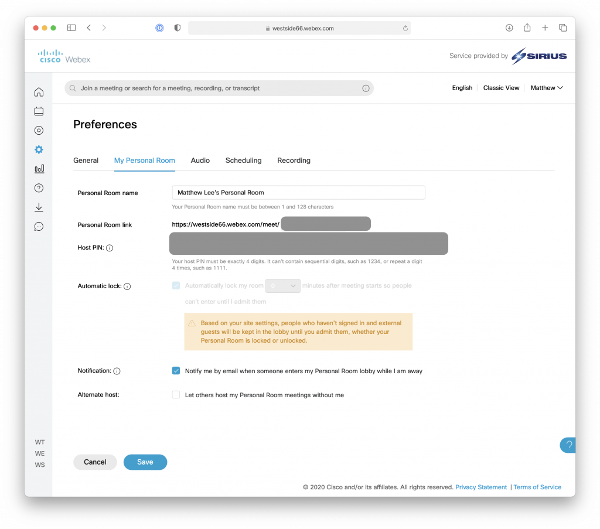
Task: Open the Feedback chat bubble icon
Action: click(39, 227)
